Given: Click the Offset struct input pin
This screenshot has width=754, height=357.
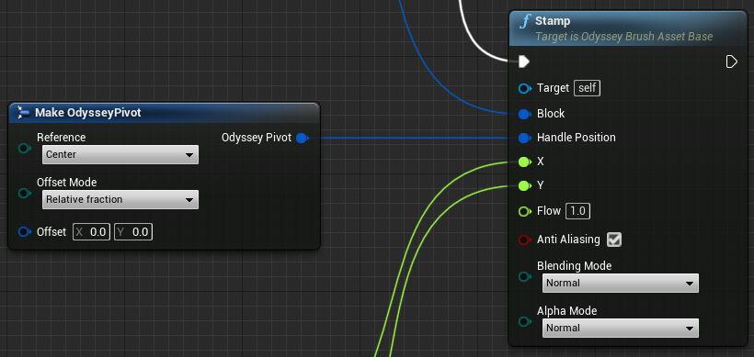Looking at the screenshot, I should 24,232.
